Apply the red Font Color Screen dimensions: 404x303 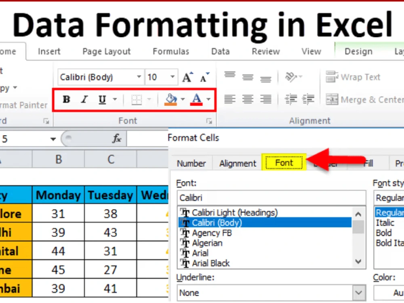click(x=197, y=99)
